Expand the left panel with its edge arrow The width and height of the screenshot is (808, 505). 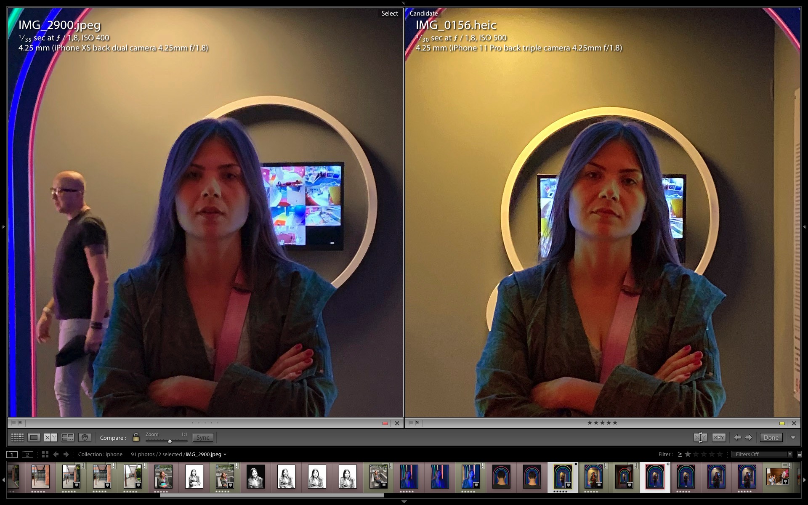pos(3,226)
